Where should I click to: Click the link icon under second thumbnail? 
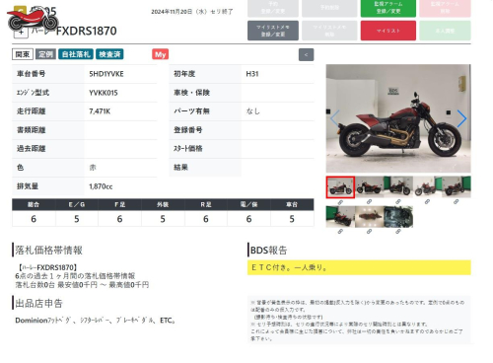(x=369, y=201)
